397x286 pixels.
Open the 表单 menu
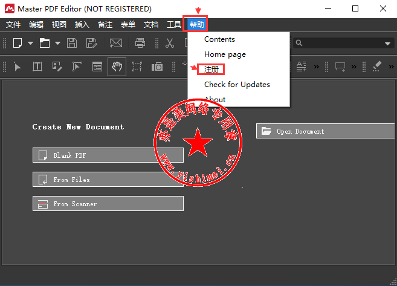[x=128, y=25]
